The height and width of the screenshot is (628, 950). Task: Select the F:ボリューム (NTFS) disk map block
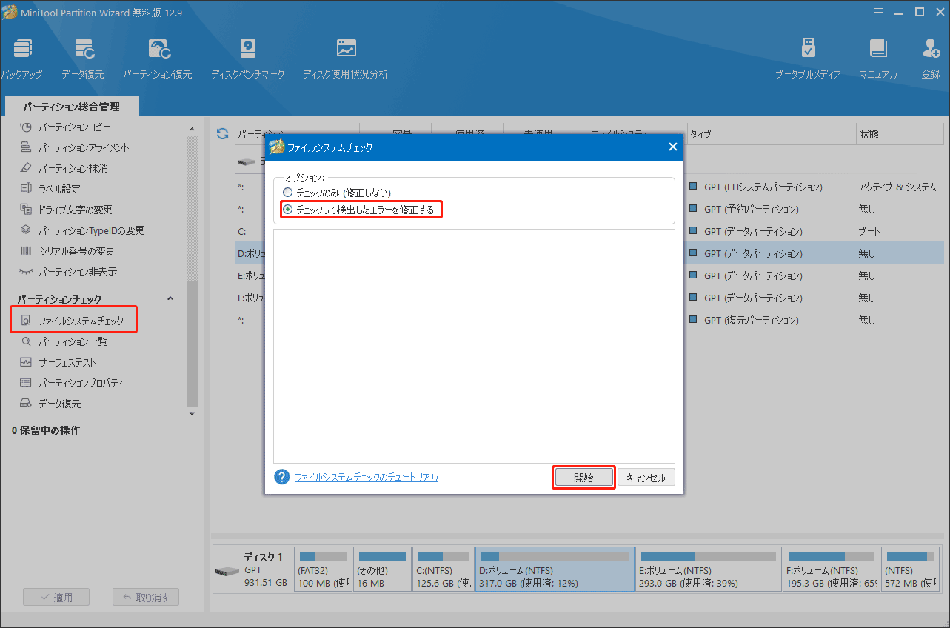[832, 569]
